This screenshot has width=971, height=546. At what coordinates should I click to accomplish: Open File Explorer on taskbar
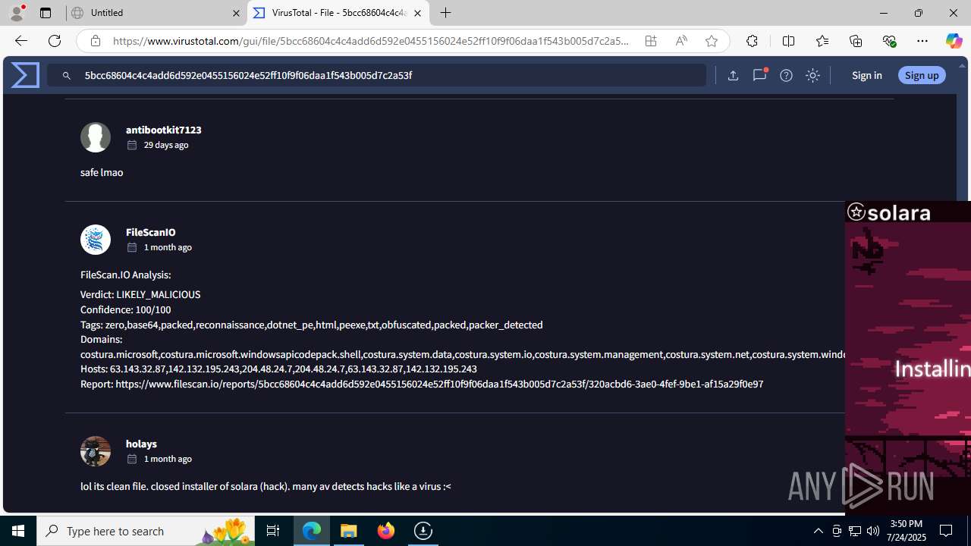tap(349, 531)
